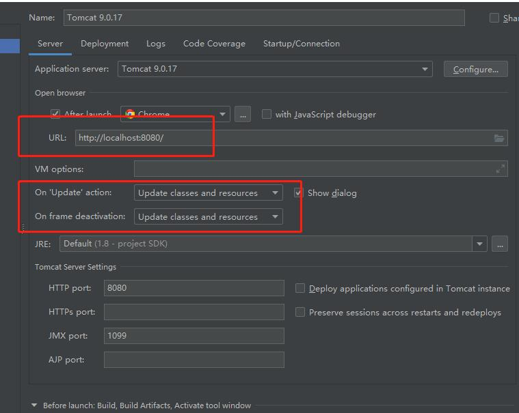Screen dimensions: 519x413
Task: Enable with JavaScript debugger option
Action: (267, 114)
